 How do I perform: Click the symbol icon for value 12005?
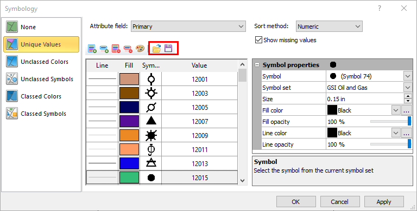151,107
